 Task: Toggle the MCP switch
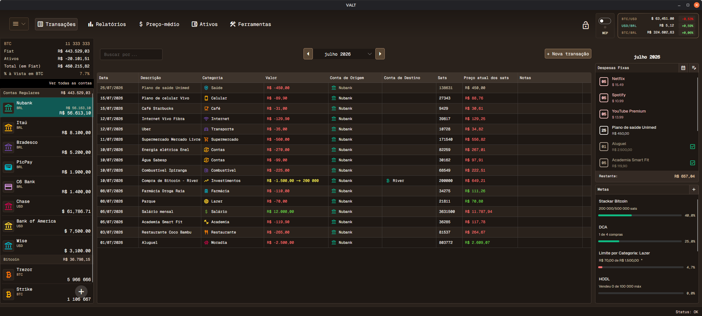[605, 21]
